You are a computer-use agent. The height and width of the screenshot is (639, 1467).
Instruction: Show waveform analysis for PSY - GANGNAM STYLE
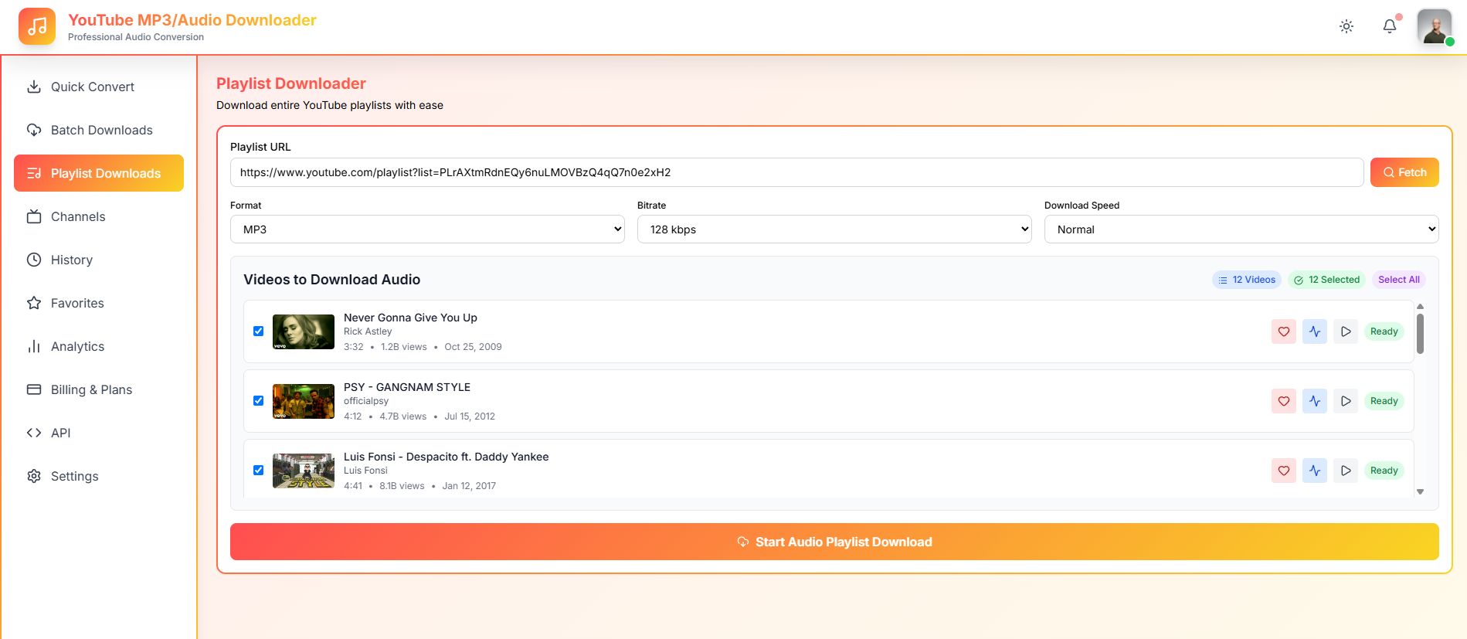[x=1315, y=401]
